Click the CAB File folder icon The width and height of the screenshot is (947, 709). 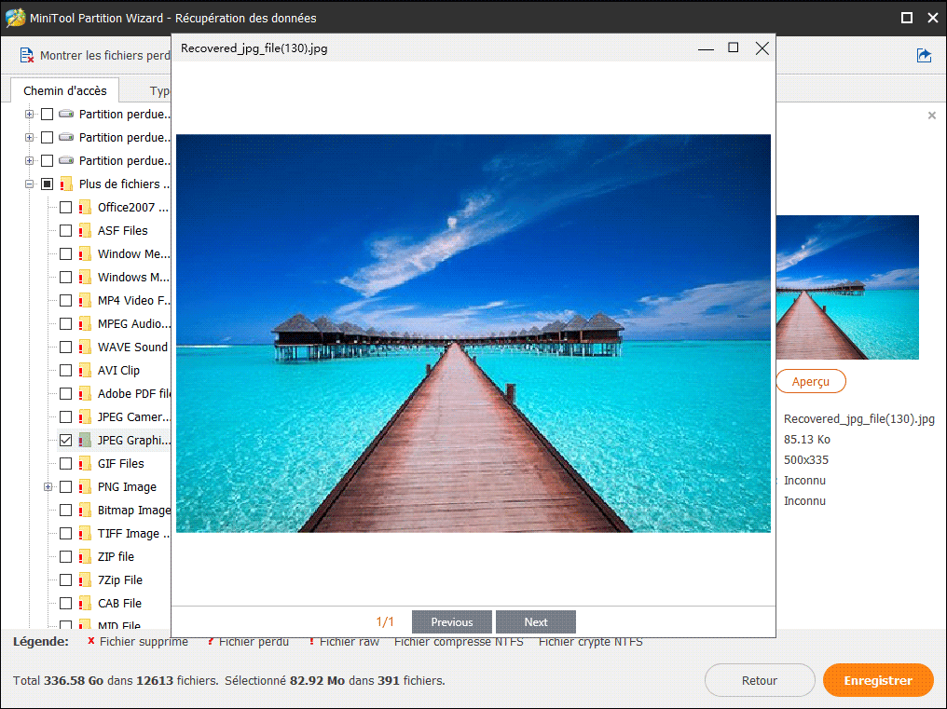[85, 604]
